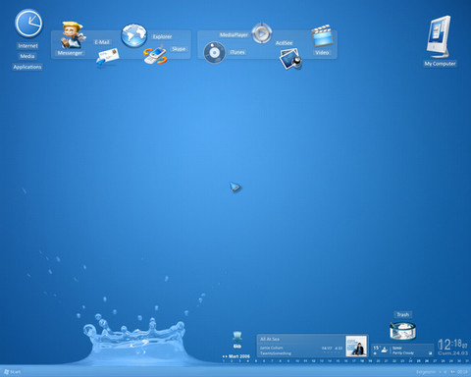Click the analog clock widget
The image size is (471, 377).
point(28,24)
